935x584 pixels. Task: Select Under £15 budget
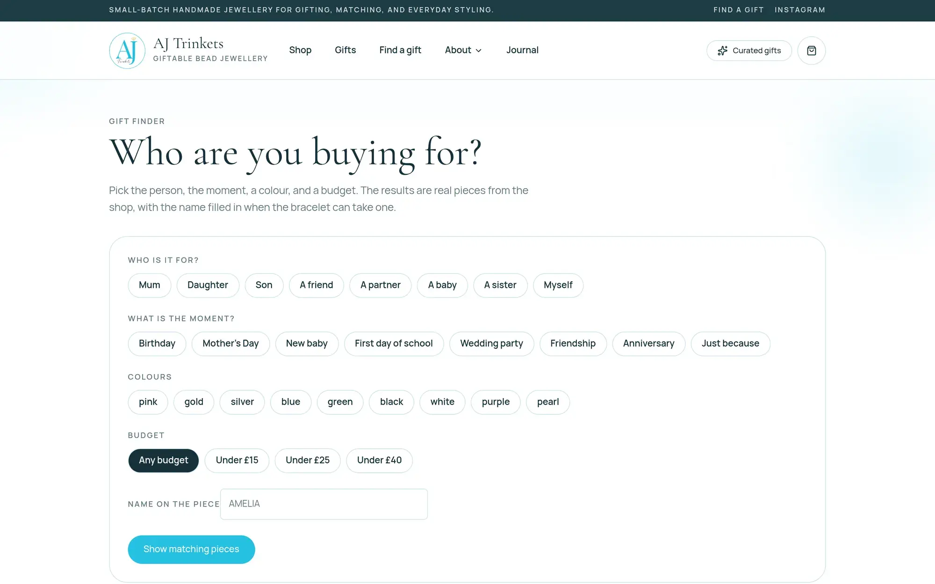pos(237,460)
